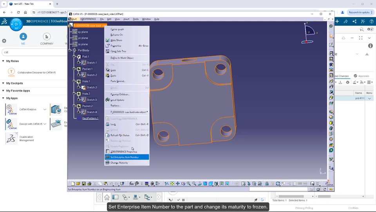Click the Privacy Policy link

point(304,208)
